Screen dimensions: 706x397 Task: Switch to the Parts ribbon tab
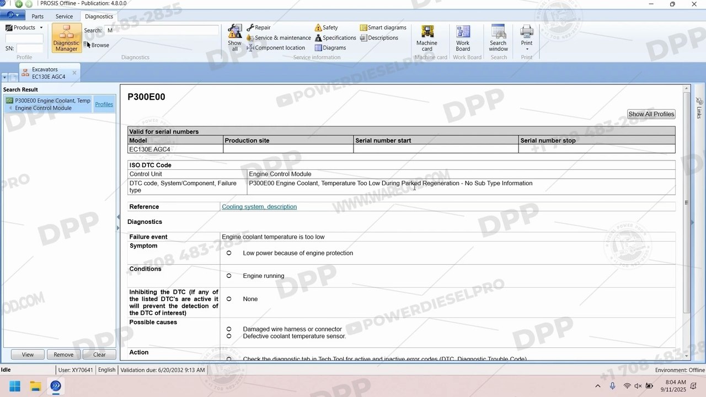coord(38,17)
